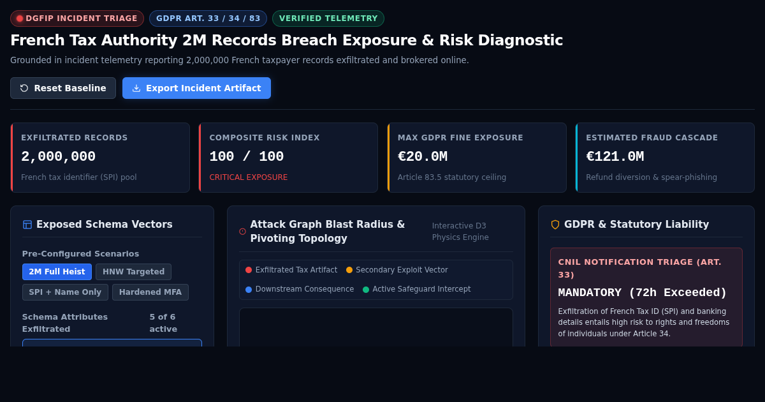Click the MANDATORY (72h Exceeded) text
765x402 pixels.
pyautogui.click(x=643, y=293)
